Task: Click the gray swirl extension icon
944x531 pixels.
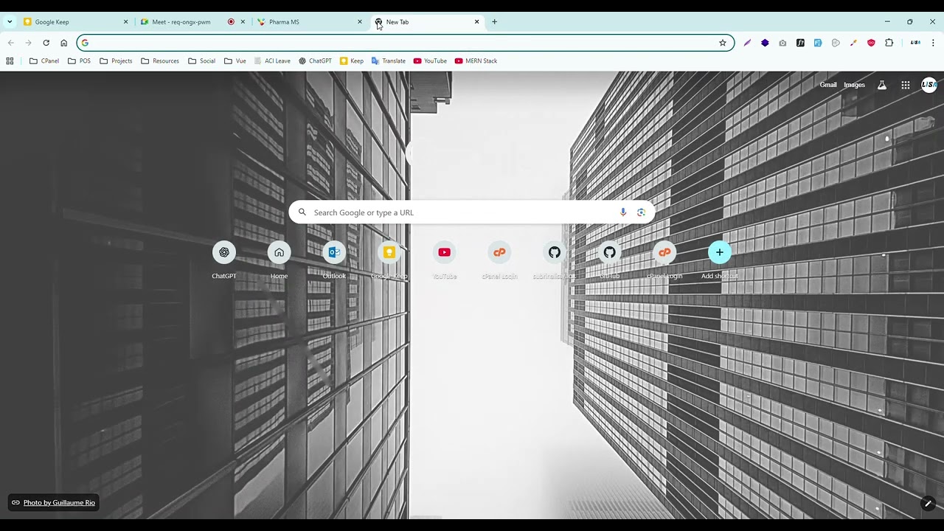Action: 836,43
